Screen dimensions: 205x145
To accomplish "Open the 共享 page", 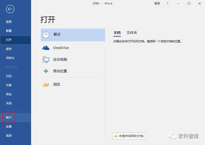I will [15, 85].
